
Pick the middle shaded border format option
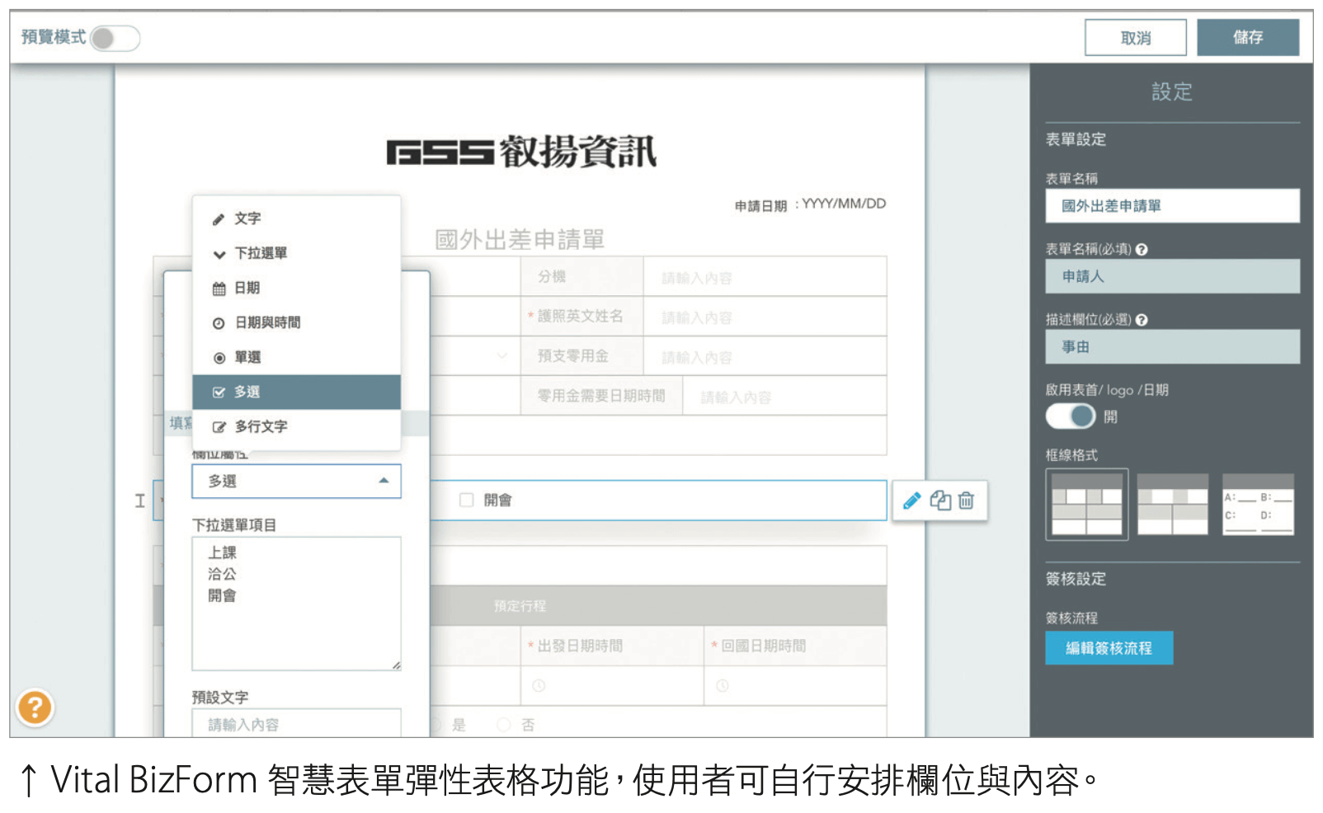pos(1172,505)
